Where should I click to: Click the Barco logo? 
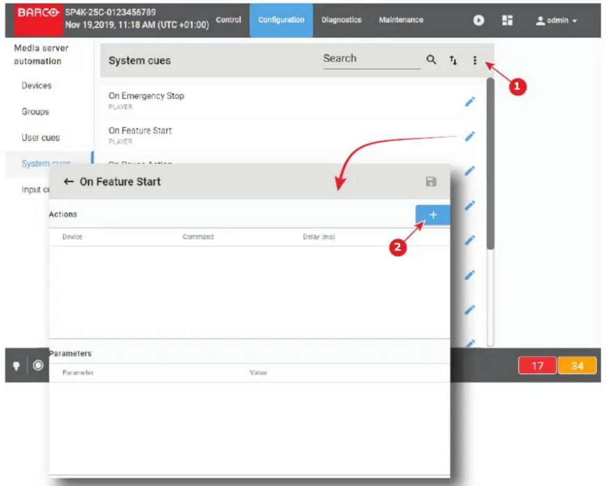38,19
